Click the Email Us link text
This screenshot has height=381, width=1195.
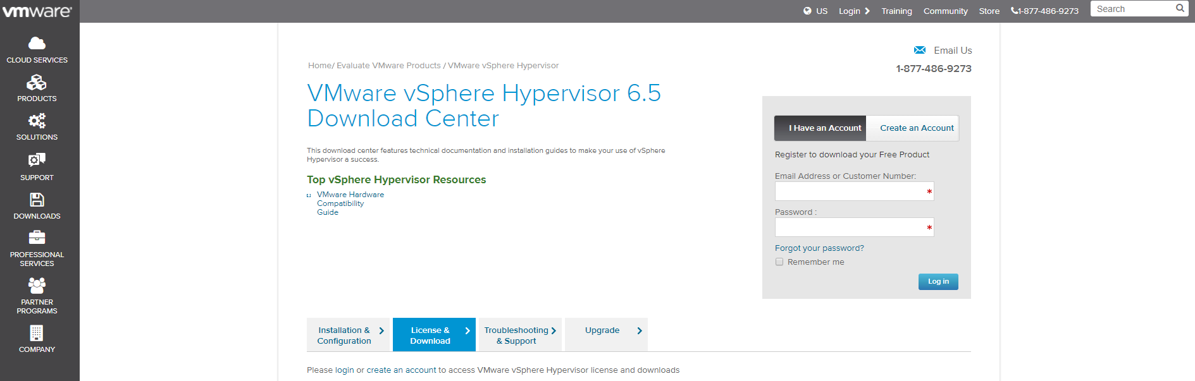pos(953,51)
